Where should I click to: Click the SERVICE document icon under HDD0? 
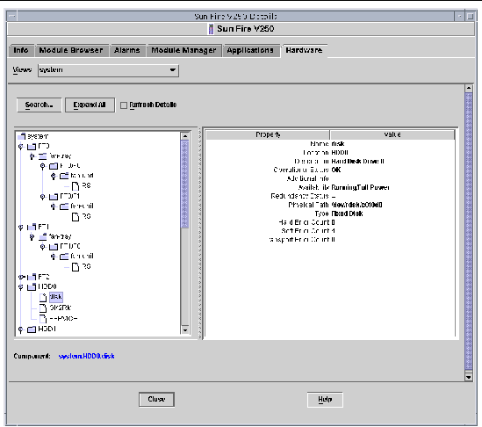(x=43, y=319)
